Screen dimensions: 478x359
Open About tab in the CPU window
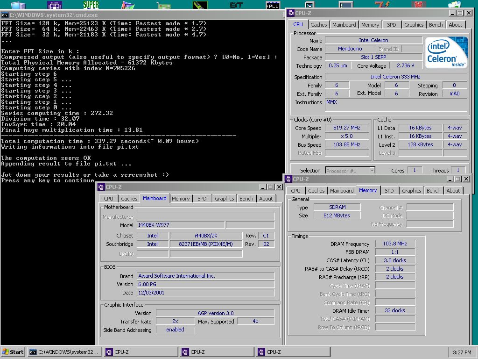(x=456, y=25)
